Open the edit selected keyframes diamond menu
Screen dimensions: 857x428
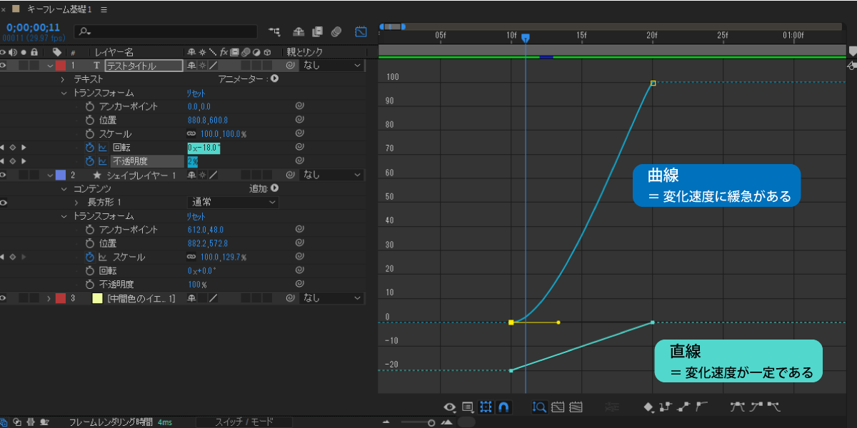tap(649, 407)
